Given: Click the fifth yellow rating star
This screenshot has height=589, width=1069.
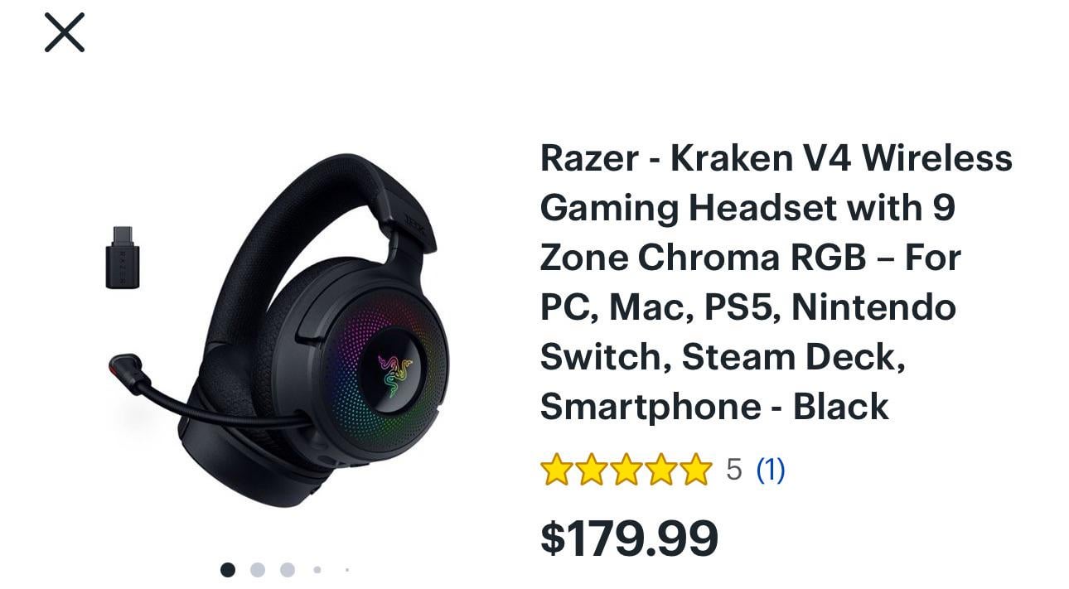Looking at the screenshot, I should 696,470.
